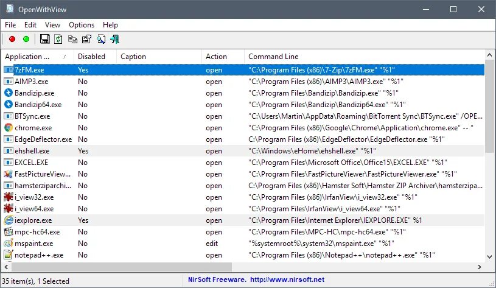
Task: Open Find toolbar icon
Action: (101, 39)
